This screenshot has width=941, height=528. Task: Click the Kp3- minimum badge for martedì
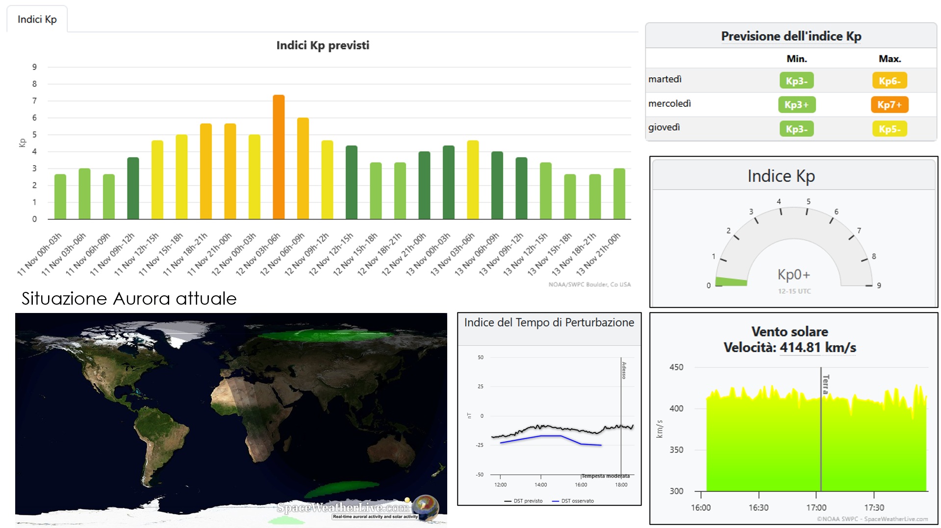pos(796,81)
